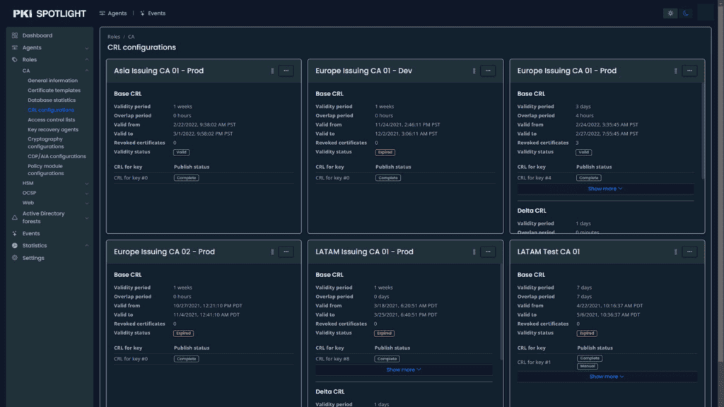Collapse the CA section chevron

87,71
